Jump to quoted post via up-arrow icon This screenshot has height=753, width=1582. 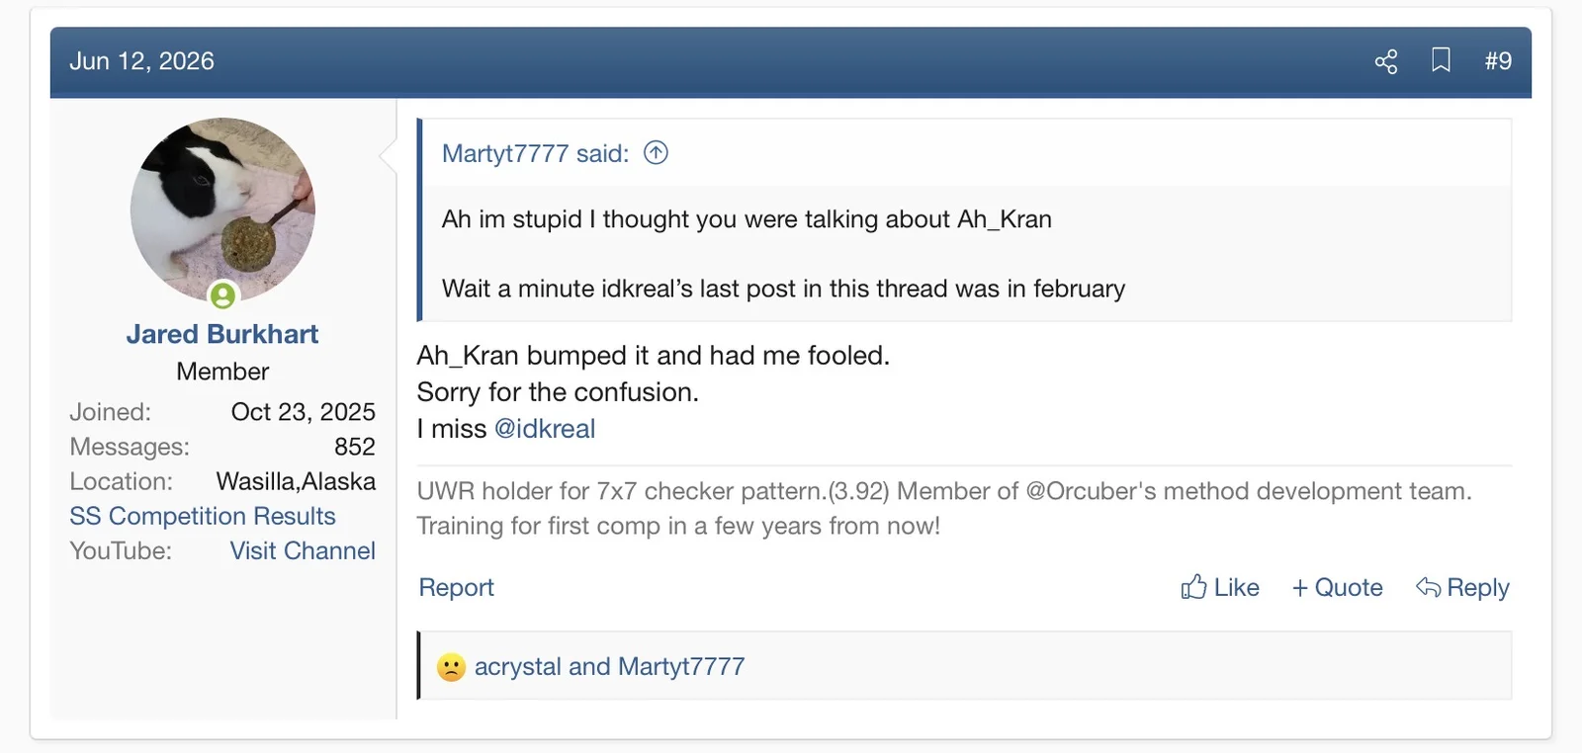pos(656,152)
